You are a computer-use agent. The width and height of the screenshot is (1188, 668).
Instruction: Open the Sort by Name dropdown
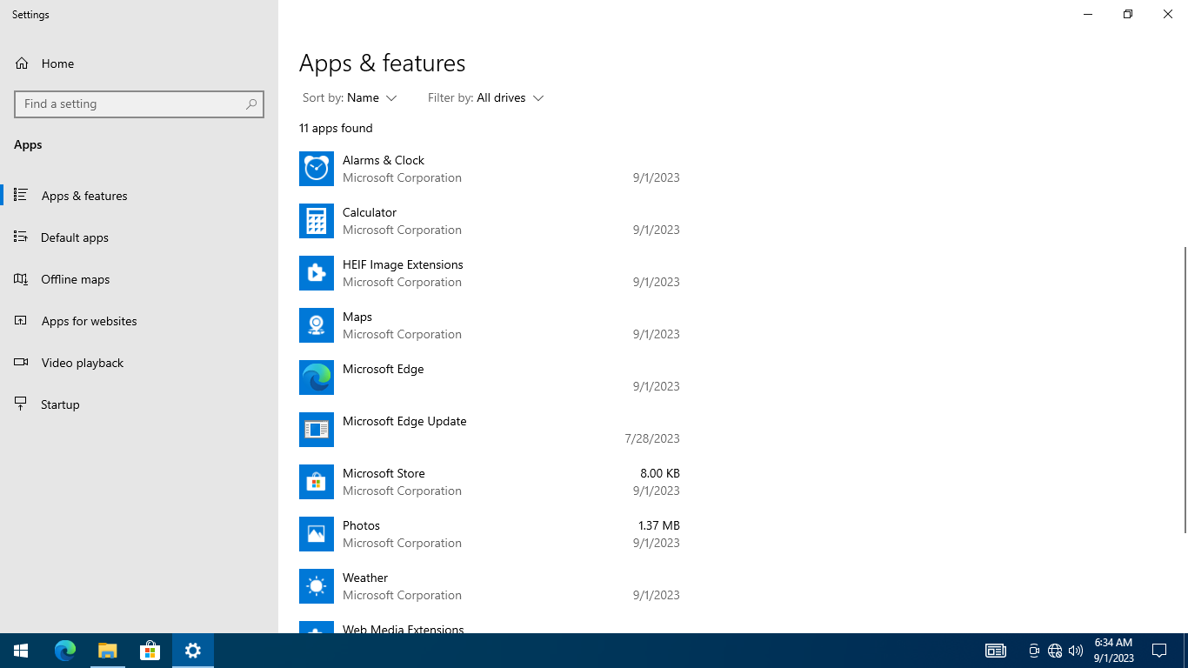[x=350, y=98]
